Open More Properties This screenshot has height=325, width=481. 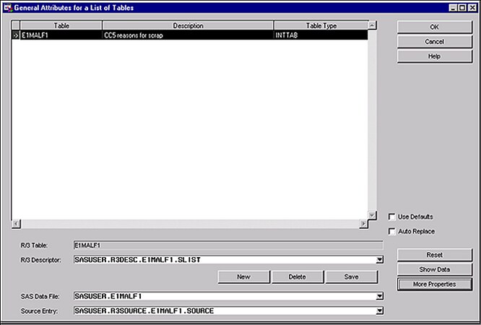[x=434, y=284]
